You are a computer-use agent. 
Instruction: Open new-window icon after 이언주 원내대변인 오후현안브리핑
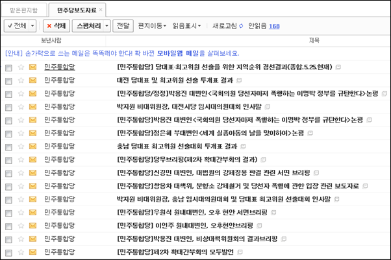(x=259, y=226)
